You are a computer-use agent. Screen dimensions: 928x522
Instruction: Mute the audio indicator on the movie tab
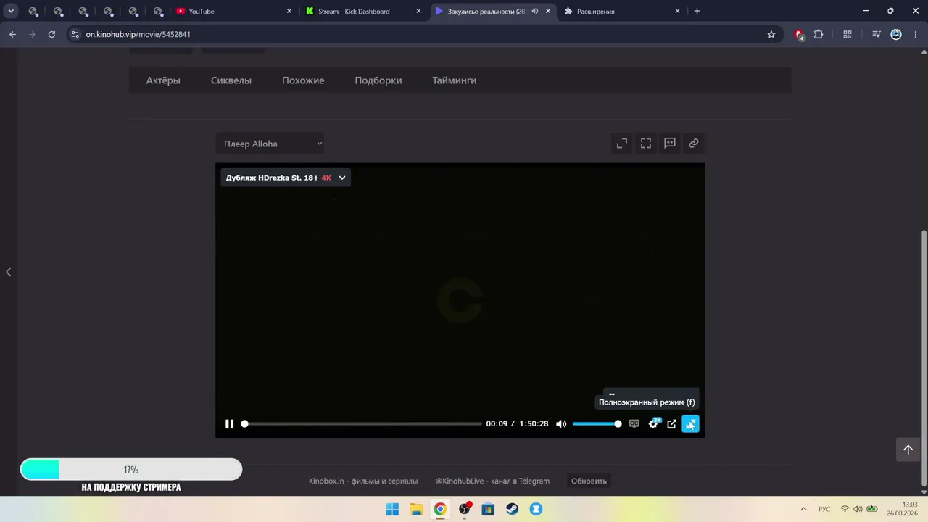[x=535, y=12]
